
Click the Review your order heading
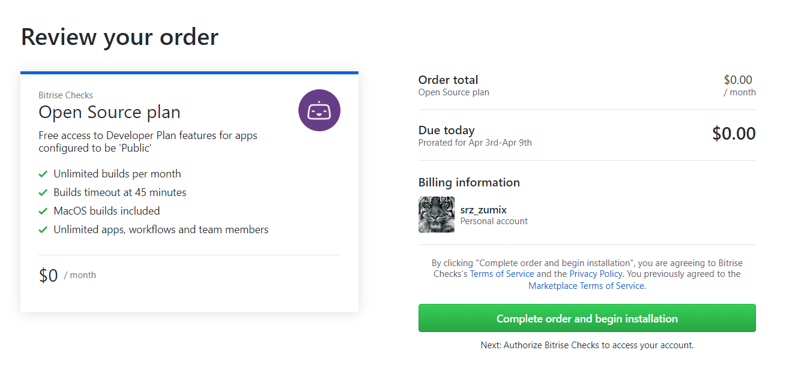coord(119,37)
